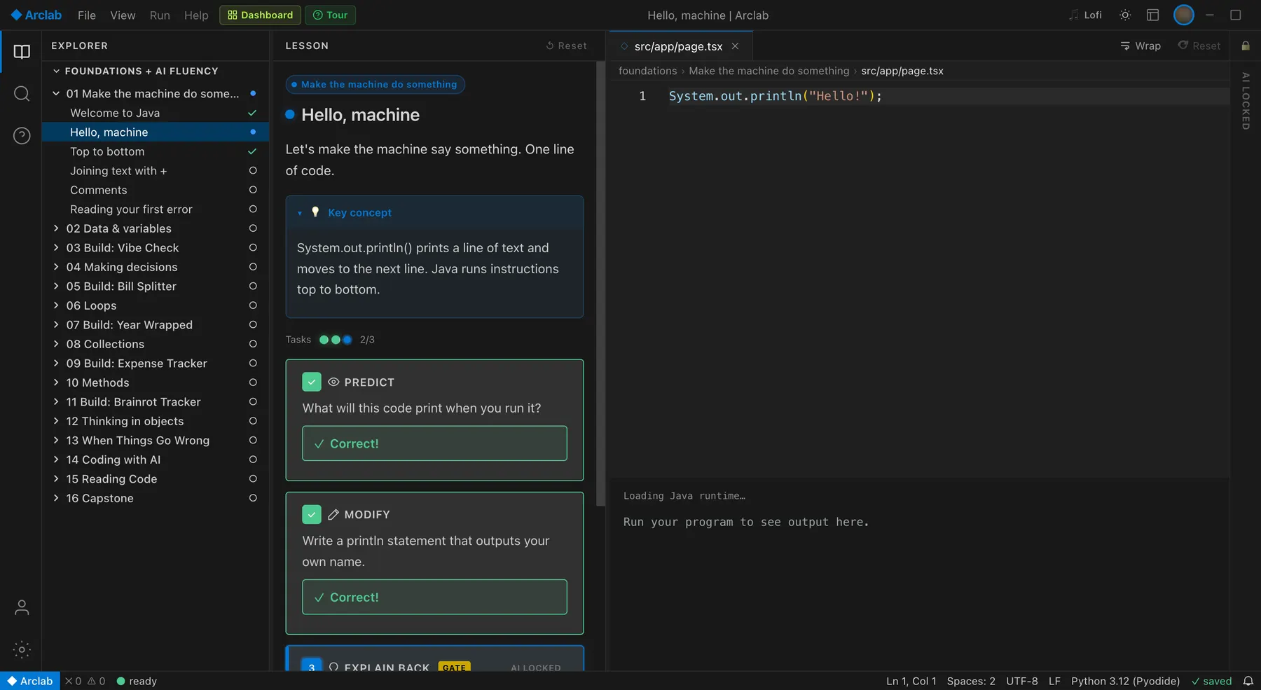Screen dimensions: 1261x690
Task: Open the Run menu
Action: [160, 15]
